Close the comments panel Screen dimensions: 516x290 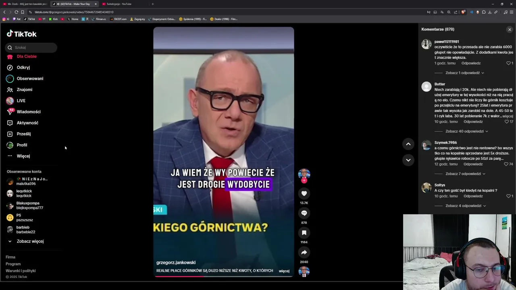[x=510, y=29]
